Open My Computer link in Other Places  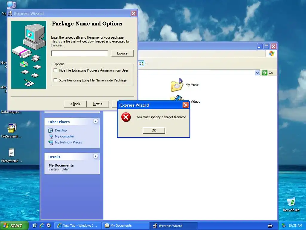[x=65, y=136]
